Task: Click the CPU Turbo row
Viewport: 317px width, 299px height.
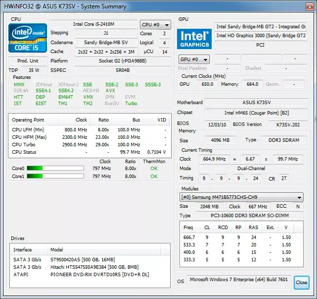Action: click(90, 144)
